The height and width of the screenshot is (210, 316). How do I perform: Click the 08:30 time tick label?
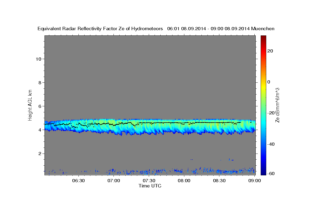[x=219, y=181]
